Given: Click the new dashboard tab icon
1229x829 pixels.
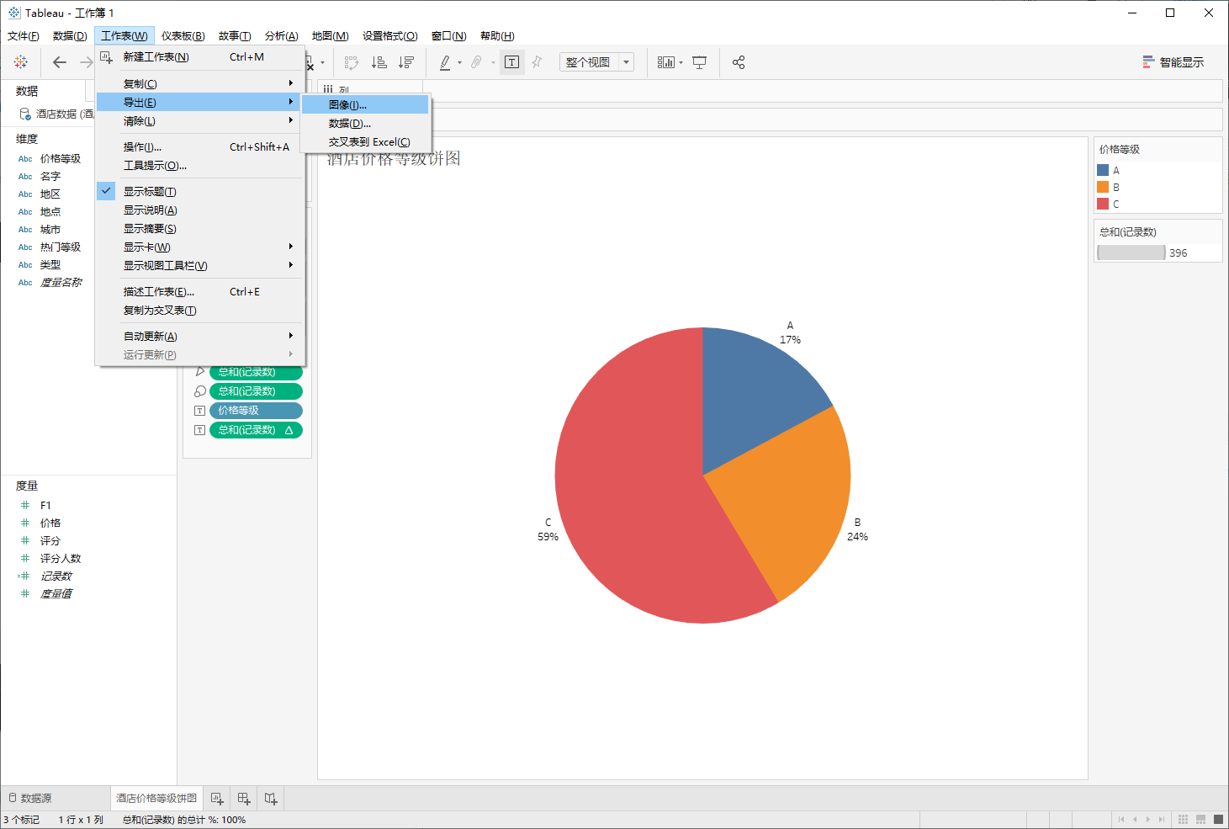Looking at the screenshot, I should point(244,798).
